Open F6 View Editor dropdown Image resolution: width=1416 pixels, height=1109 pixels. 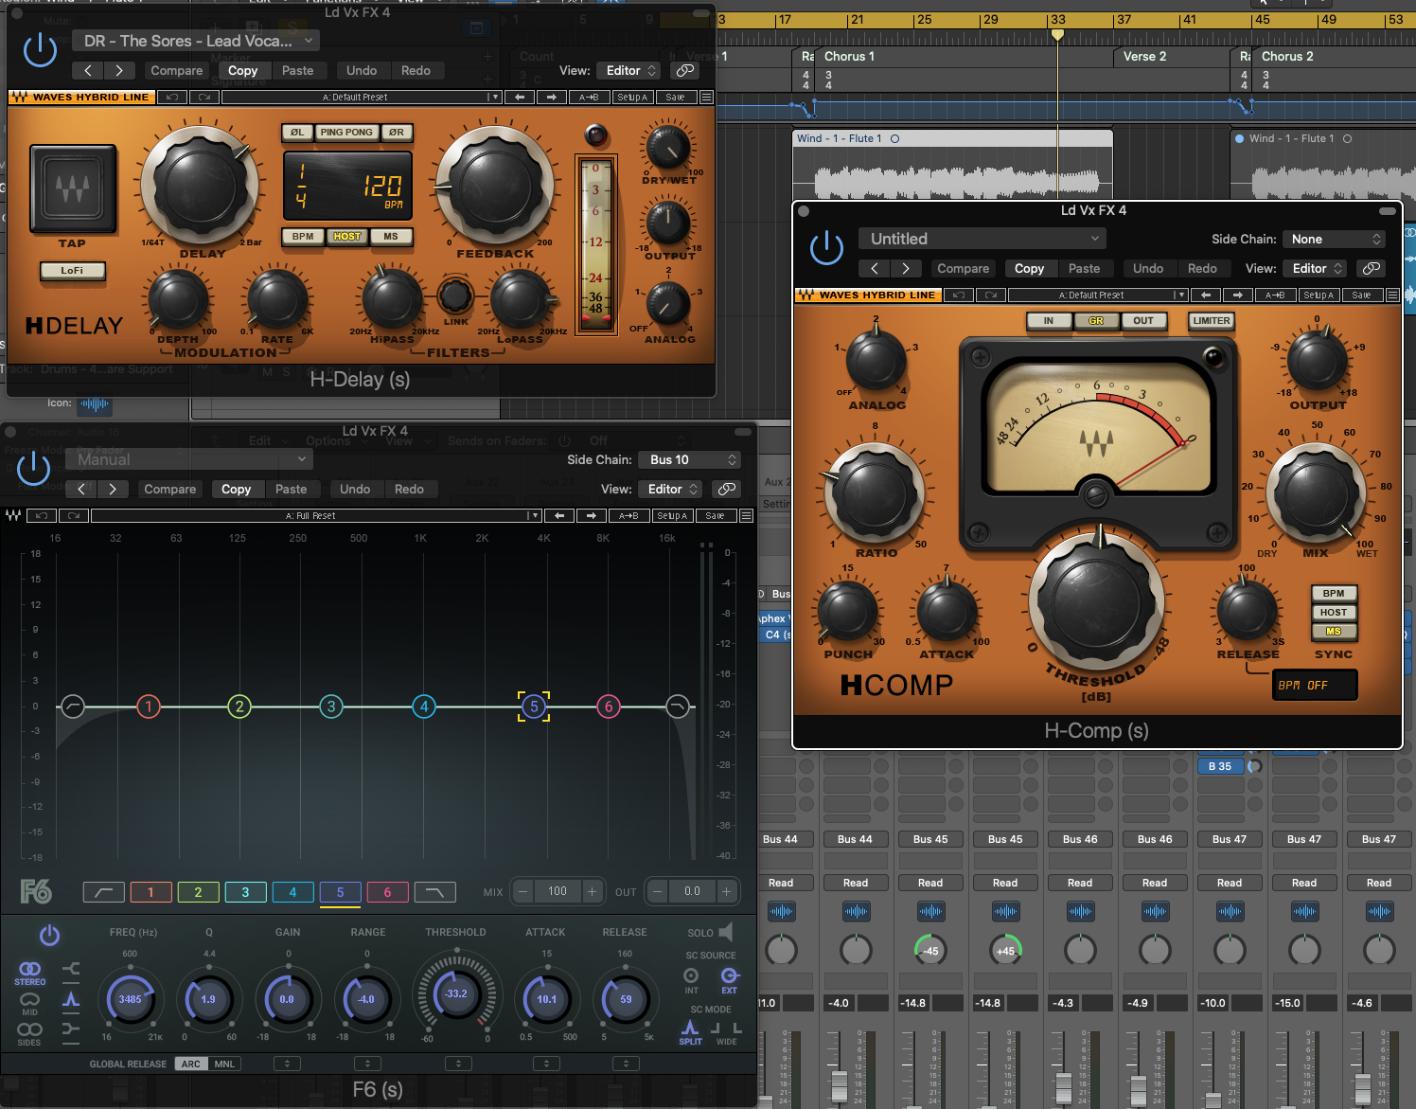pyautogui.click(x=670, y=489)
